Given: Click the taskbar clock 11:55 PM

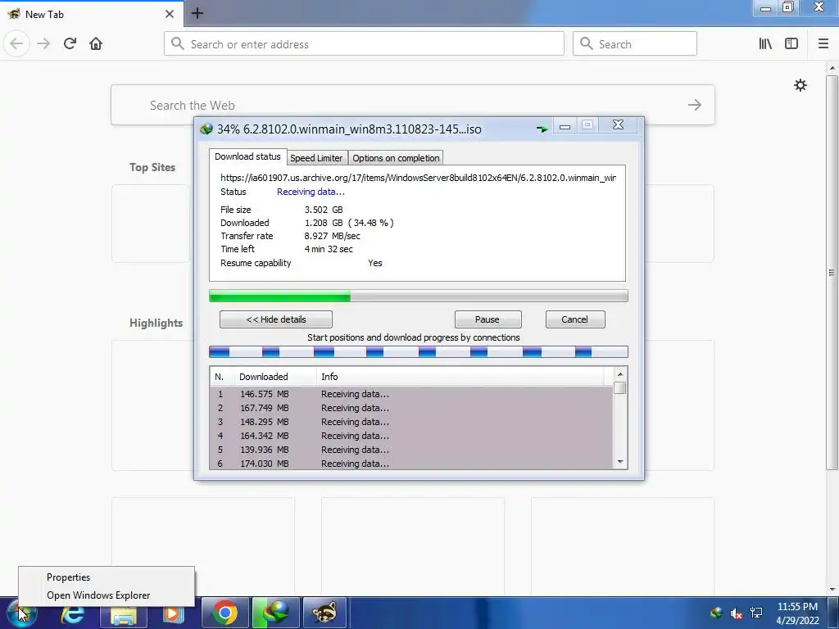Looking at the screenshot, I should coord(797,607).
